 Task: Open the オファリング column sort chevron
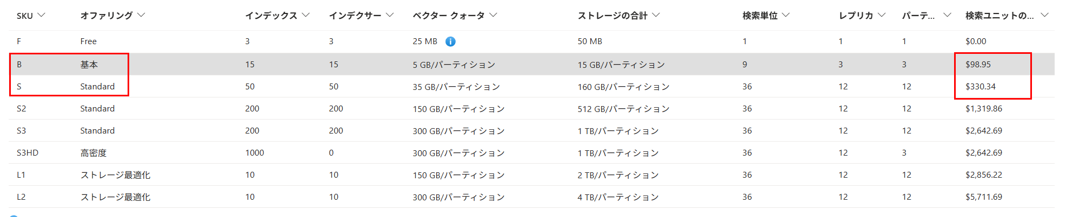point(141,15)
